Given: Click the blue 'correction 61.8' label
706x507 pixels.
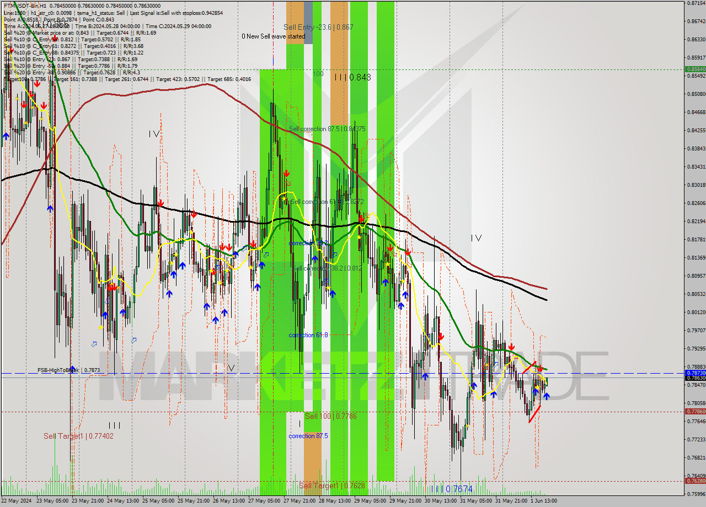Looking at the screenshot, I should 308,335.
